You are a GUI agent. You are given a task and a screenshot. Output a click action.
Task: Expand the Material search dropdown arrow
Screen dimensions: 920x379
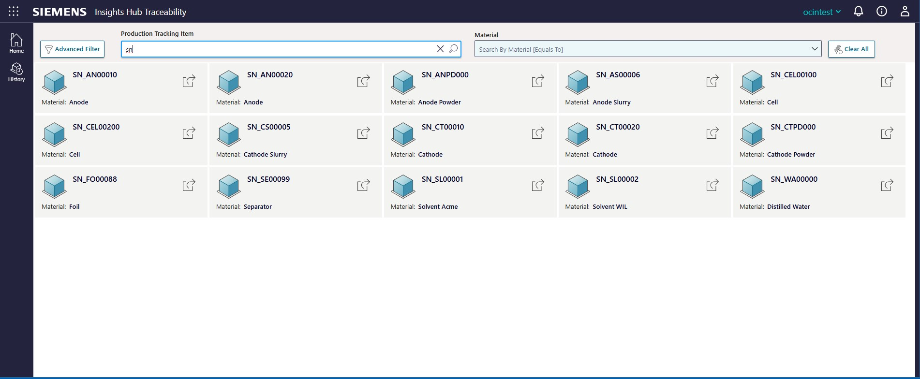[x=814, y=49]
